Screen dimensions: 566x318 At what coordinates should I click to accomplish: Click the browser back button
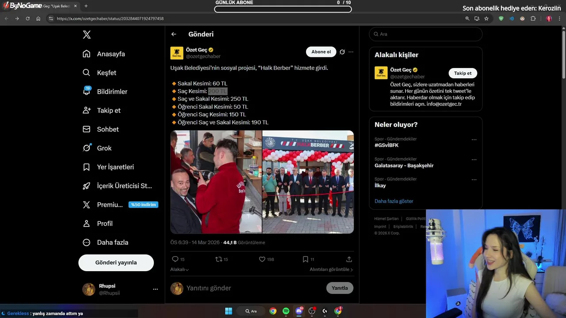tap(6, 19)
